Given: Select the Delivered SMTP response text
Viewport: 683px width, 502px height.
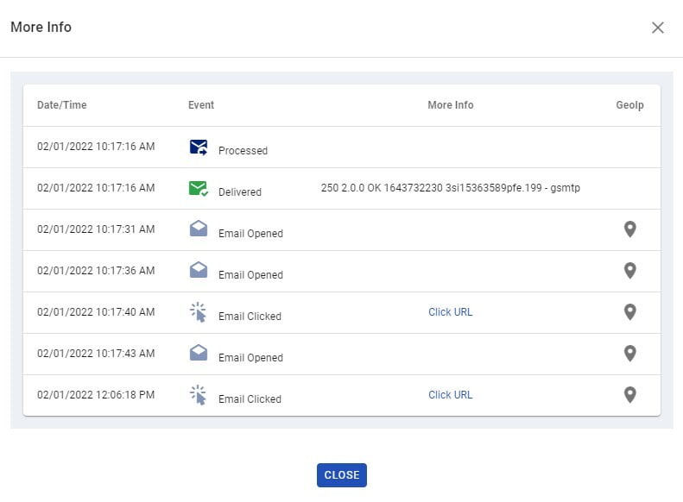Looking at the screenshot, I should click(450, 188).
